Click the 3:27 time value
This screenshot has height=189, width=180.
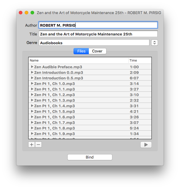coord(134,89)
